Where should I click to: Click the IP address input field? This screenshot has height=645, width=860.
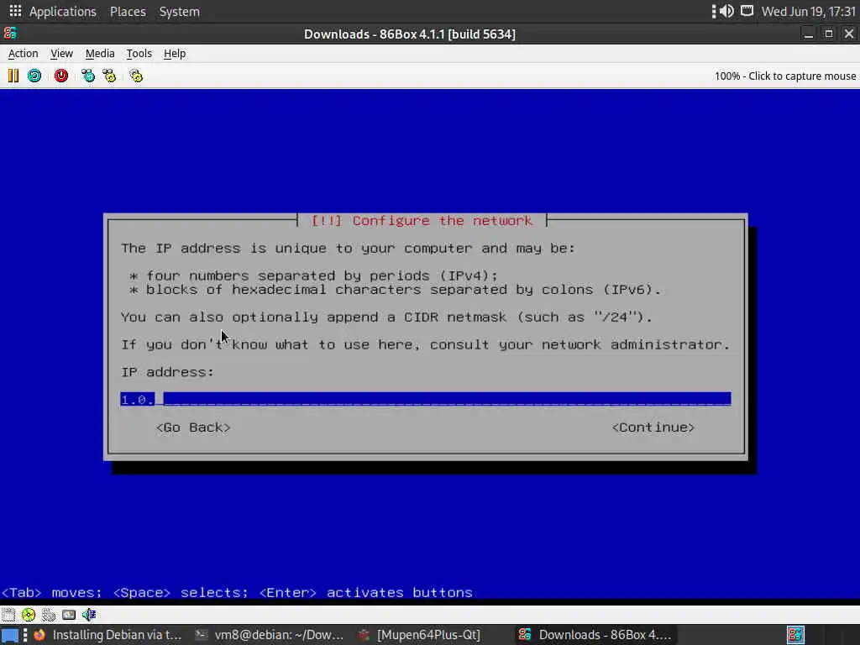pyautogui.click(x=426, y=399)
